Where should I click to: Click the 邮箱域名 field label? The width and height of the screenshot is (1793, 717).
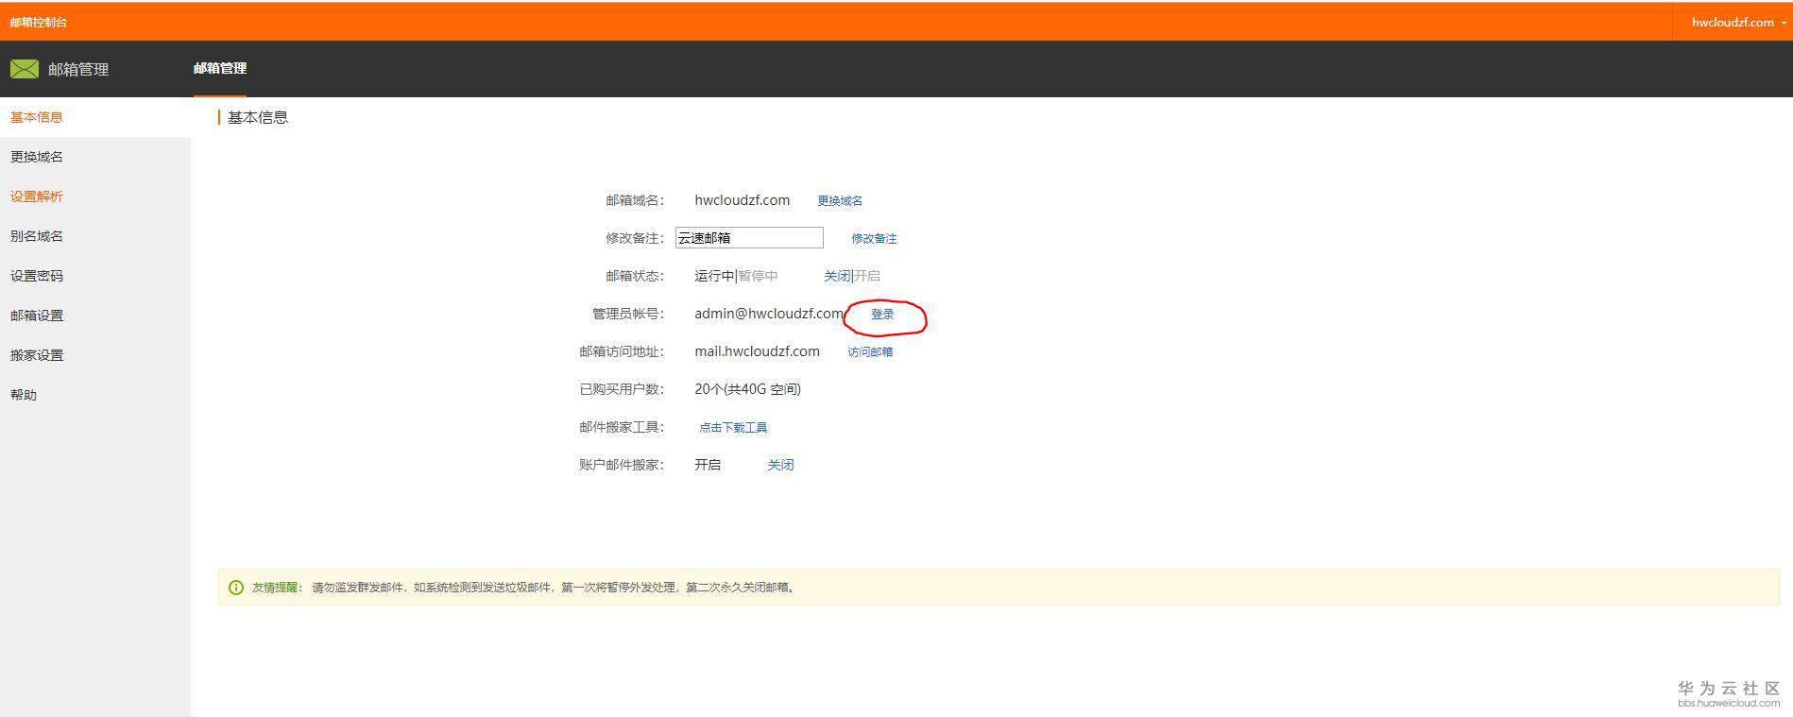pyautogui.click(x=635, y=200)
